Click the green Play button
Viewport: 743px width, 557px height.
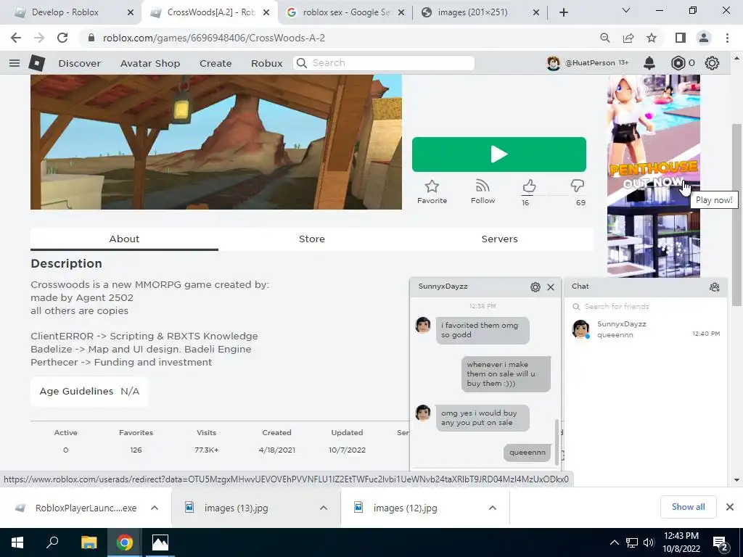(499, 154)
